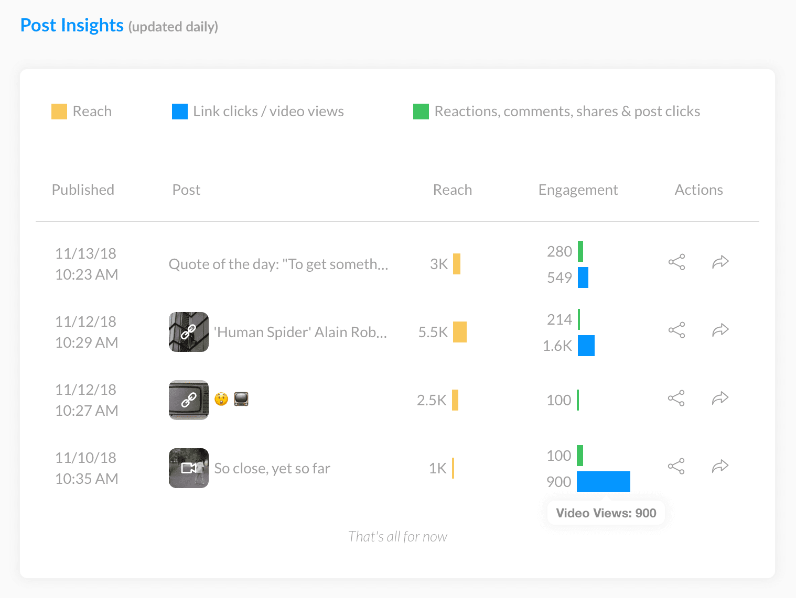Click the blue Link clicks legend swatch
Viewport: 796px width, 598px height.
click(180, 112)
